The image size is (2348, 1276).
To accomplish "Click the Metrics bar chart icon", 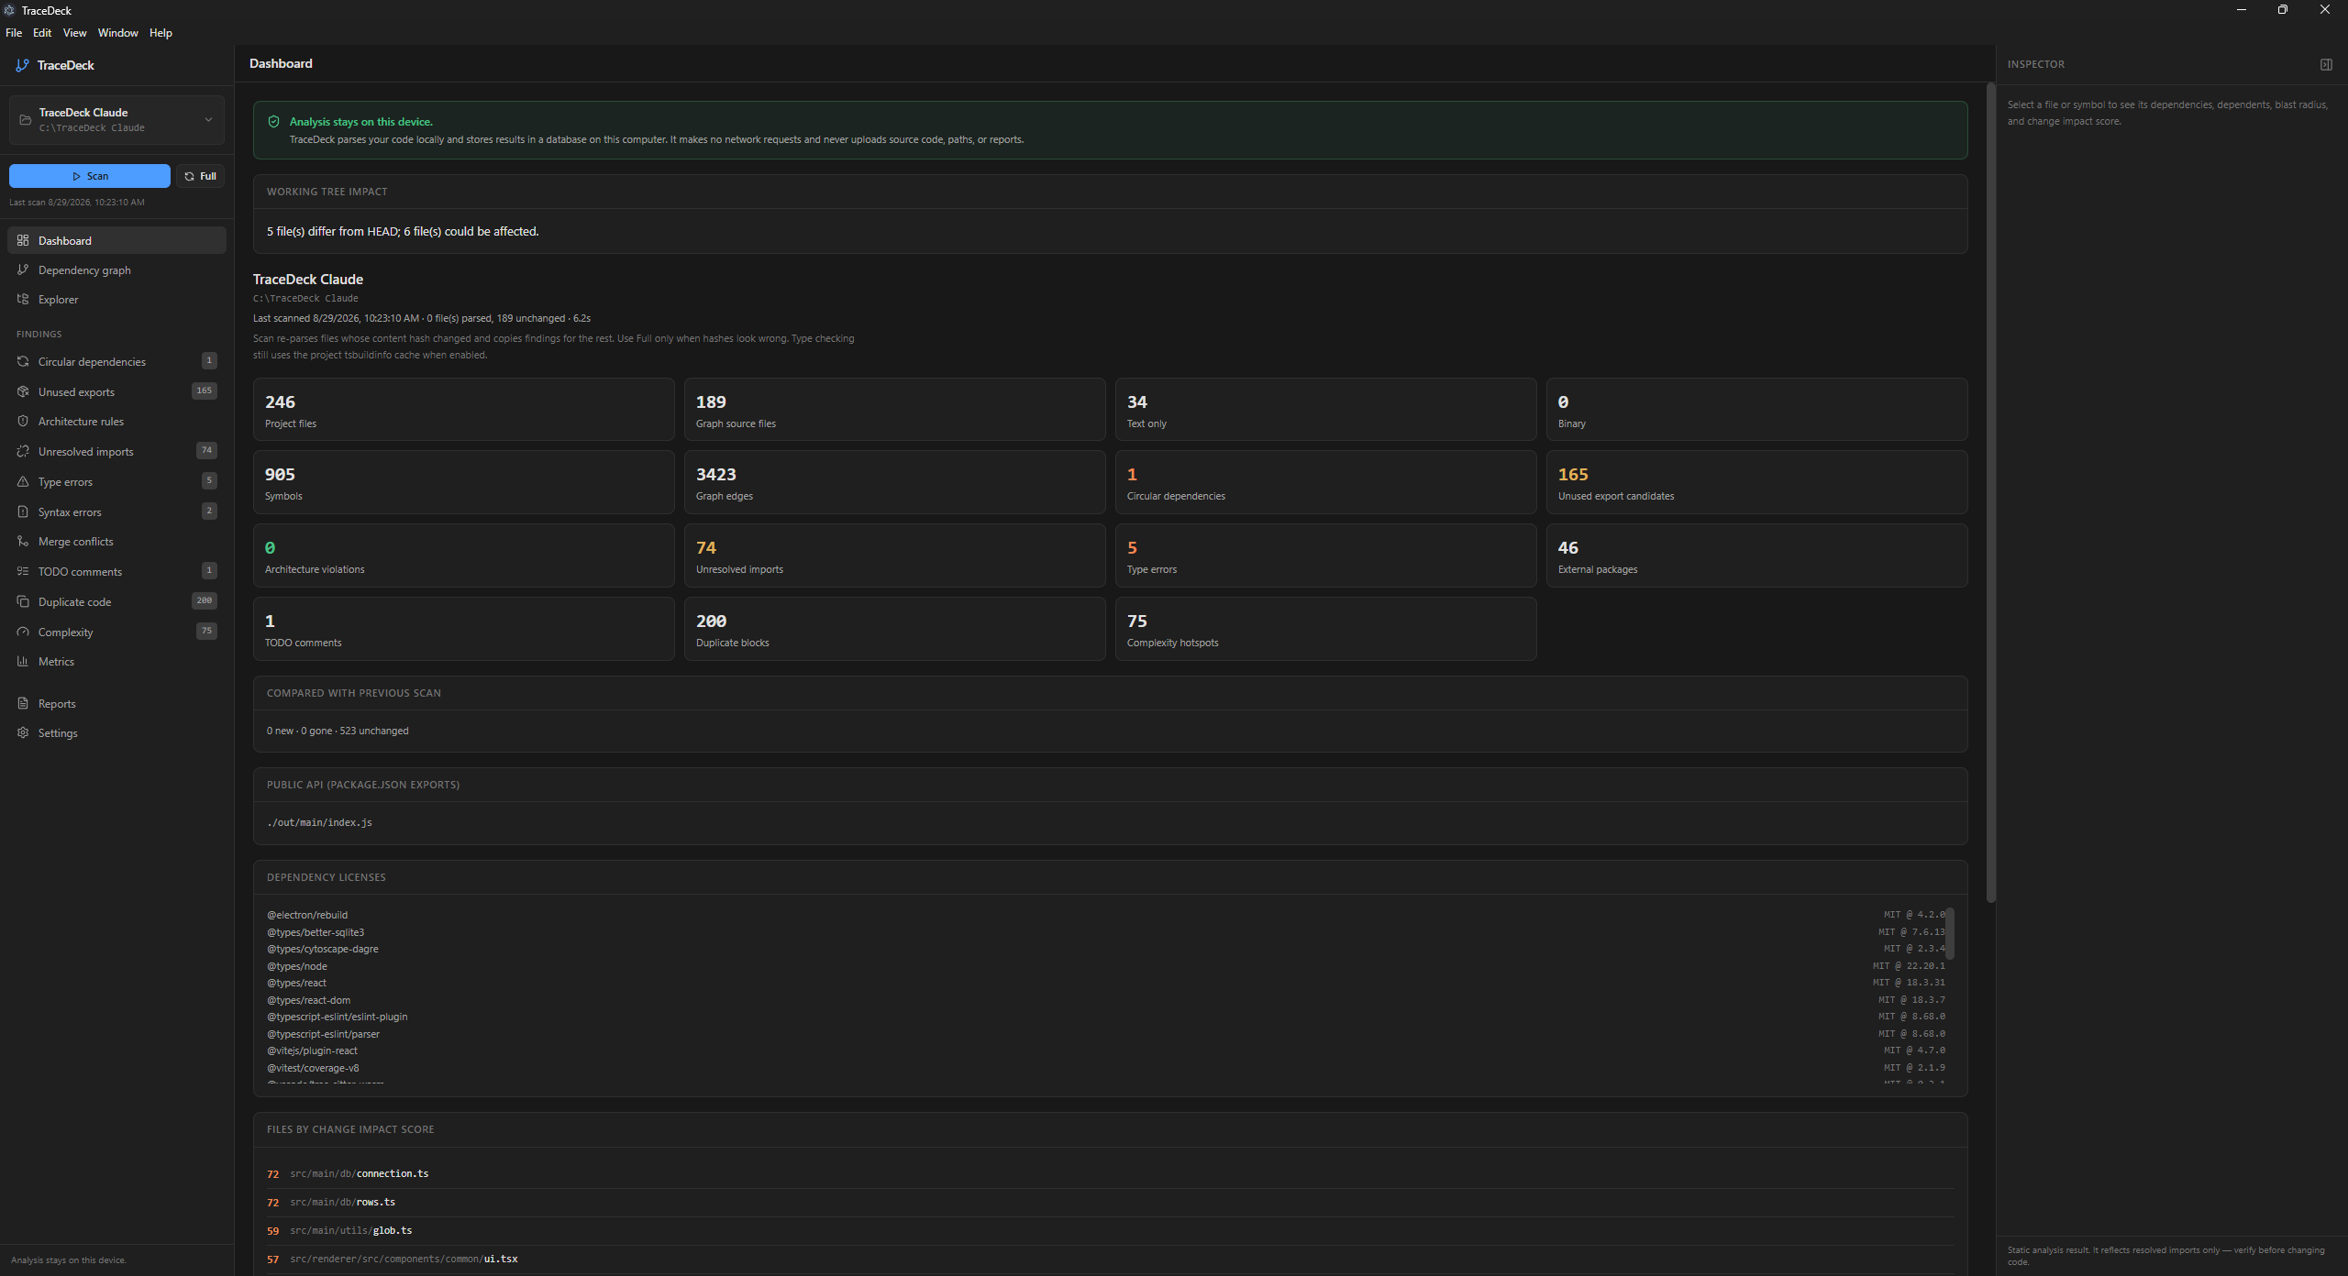I will pyautogui.click(x=23, y=661).
